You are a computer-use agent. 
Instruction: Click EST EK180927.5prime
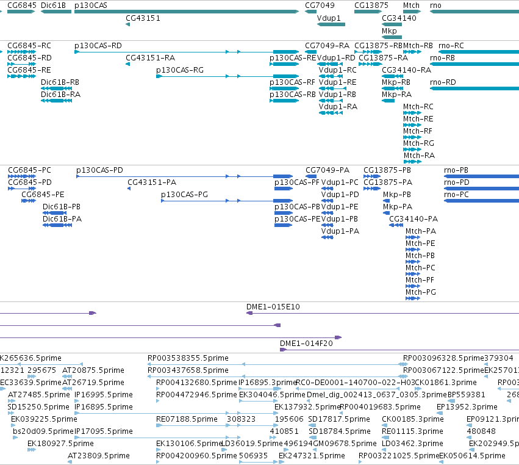click(x=60, y=444)
